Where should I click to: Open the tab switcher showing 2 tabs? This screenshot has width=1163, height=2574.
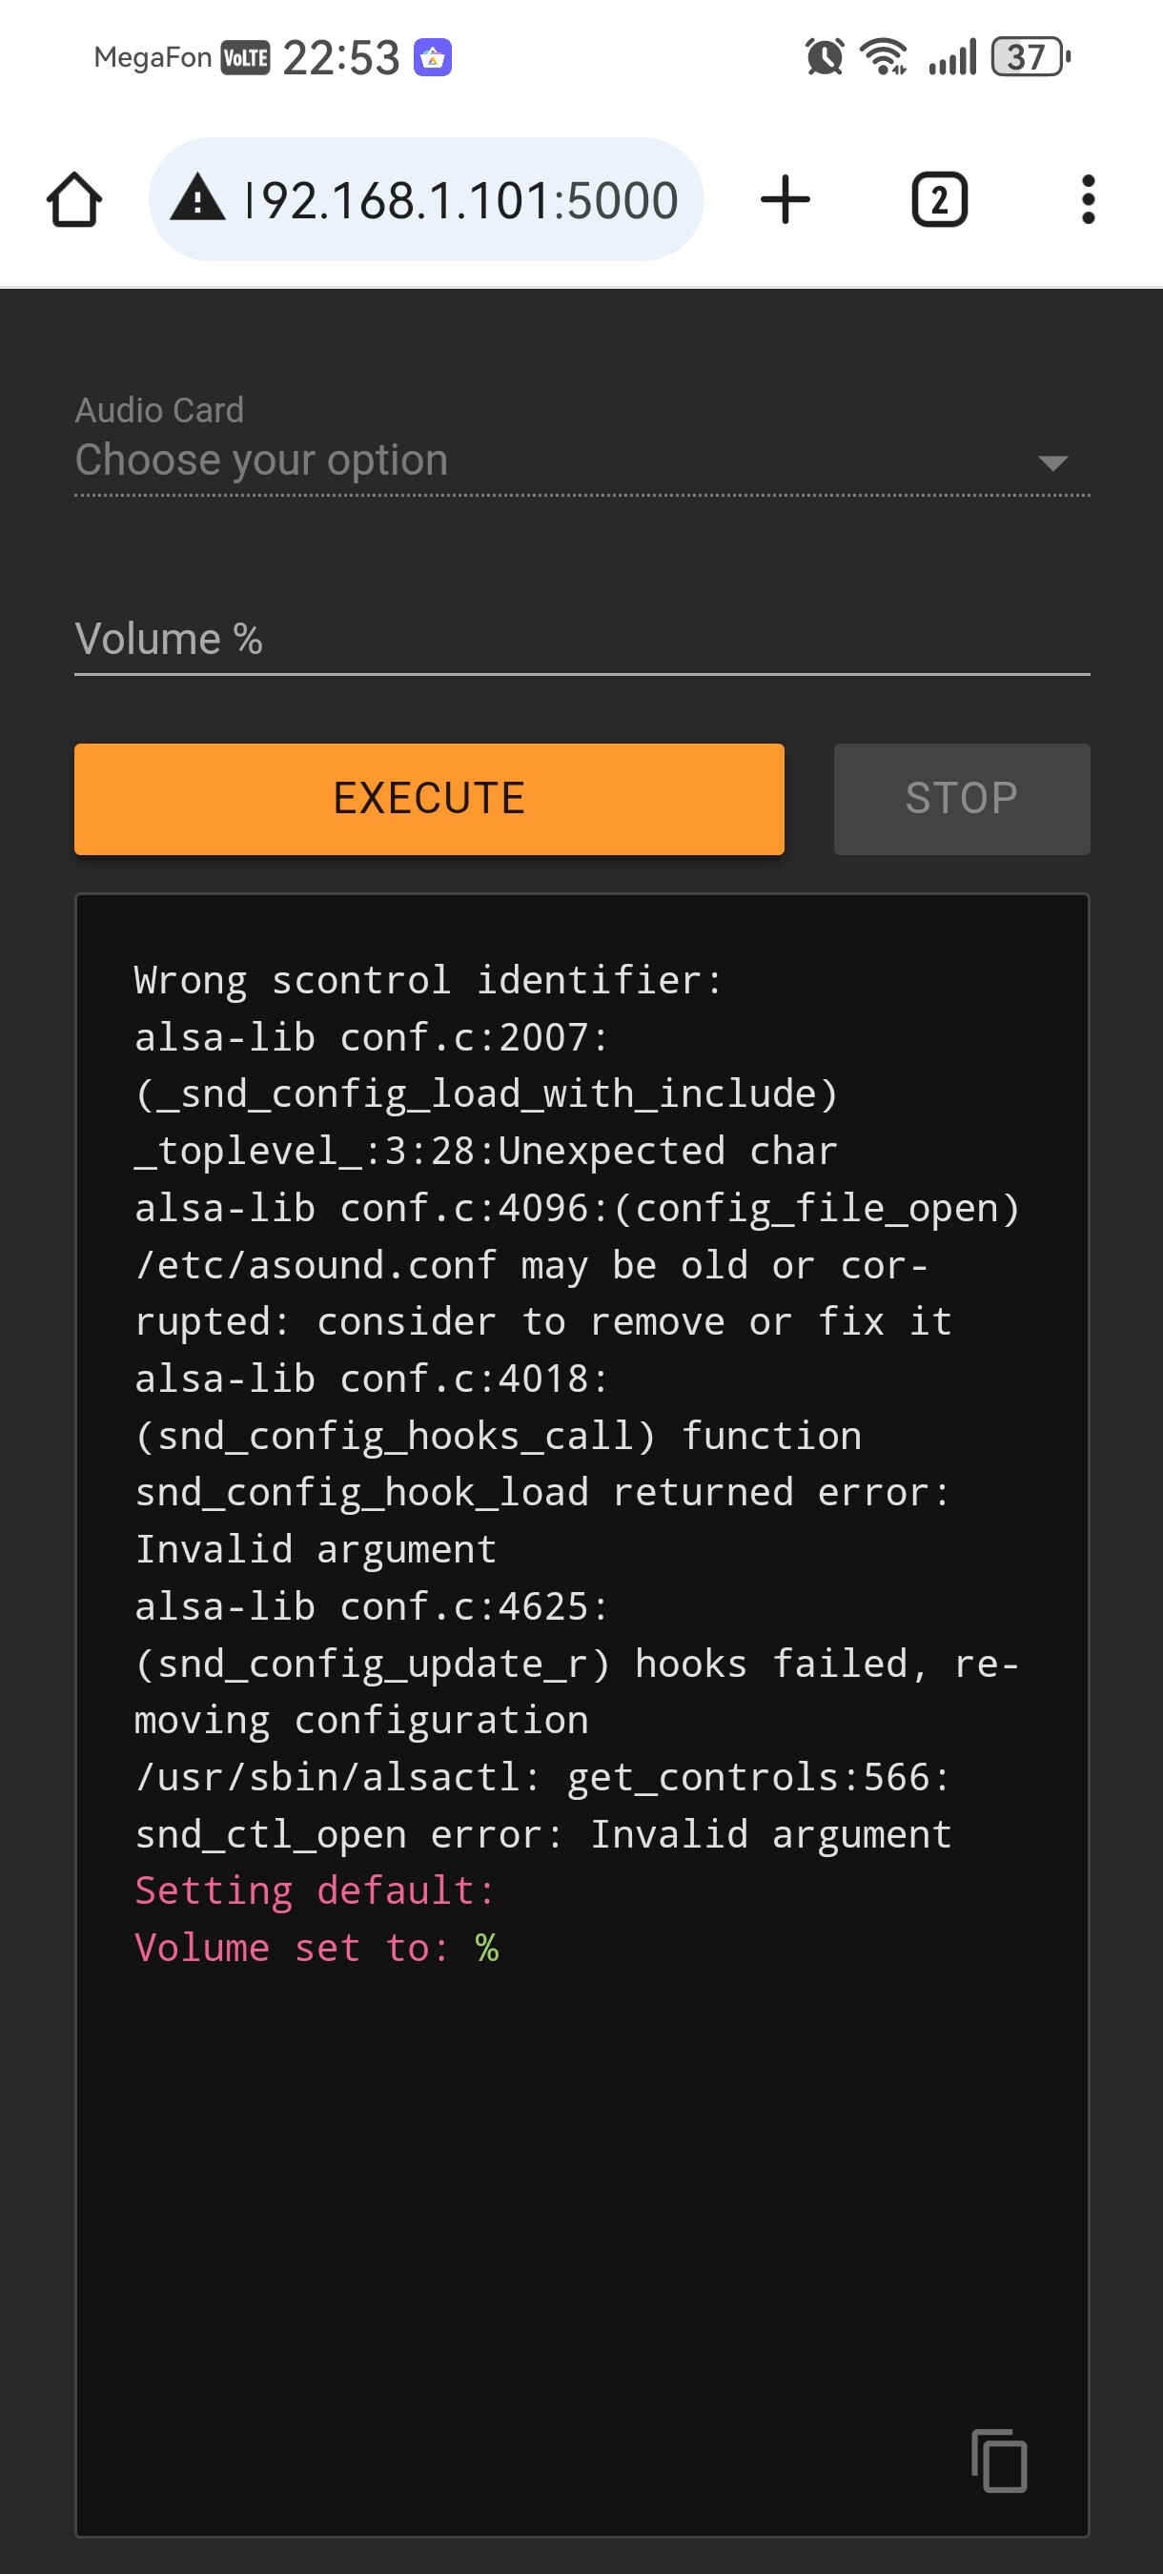(938, 200)
